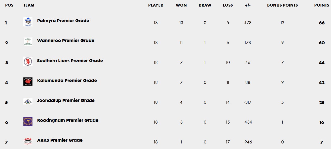Sort by the +/- column header

pyautogui.click(x=248, y=5)
